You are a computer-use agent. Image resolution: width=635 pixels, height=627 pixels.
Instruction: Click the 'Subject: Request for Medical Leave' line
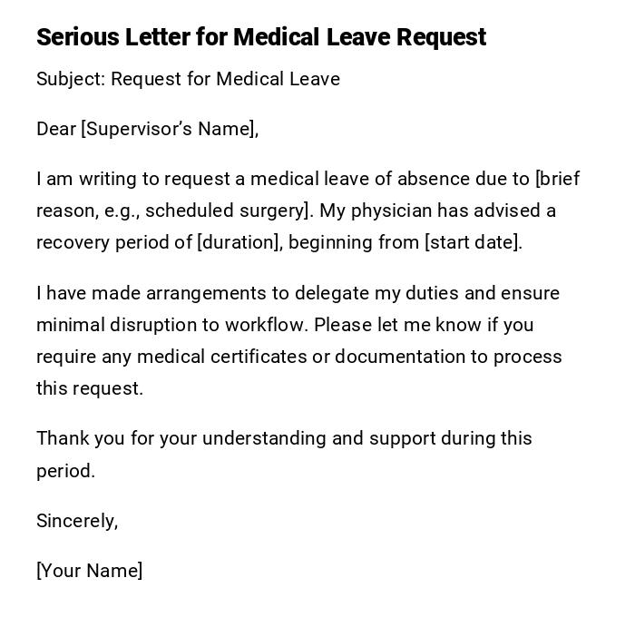(x=188, y=79)
